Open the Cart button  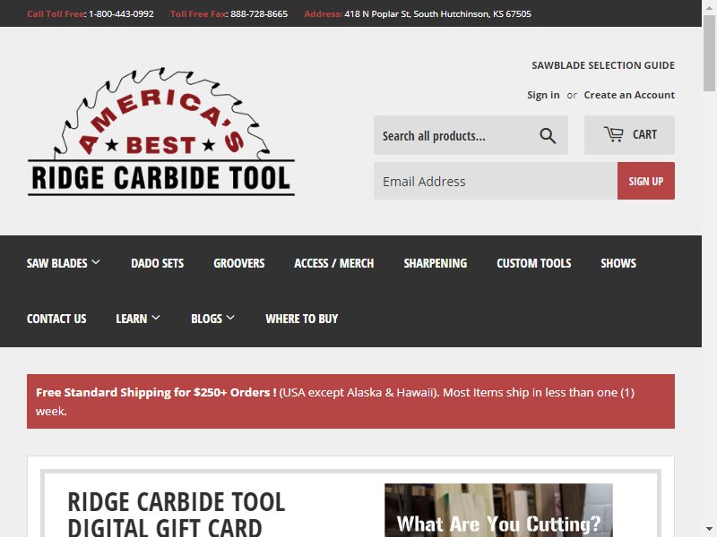coord(629,135)
